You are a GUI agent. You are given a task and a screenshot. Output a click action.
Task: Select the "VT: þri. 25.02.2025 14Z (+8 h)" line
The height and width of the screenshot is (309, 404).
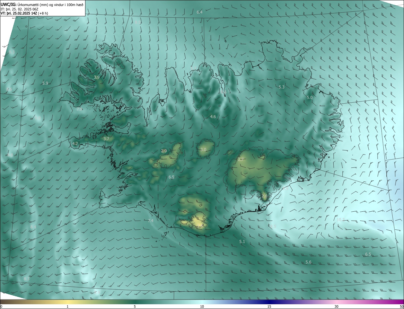(x=24, y=13)
